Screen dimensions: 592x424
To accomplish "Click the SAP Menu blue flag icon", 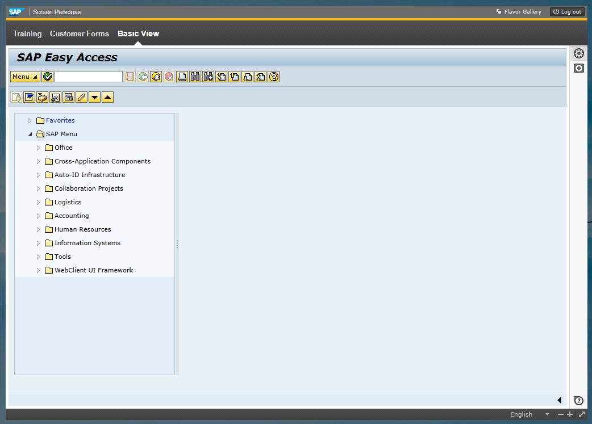I will (x=29, y=97).
